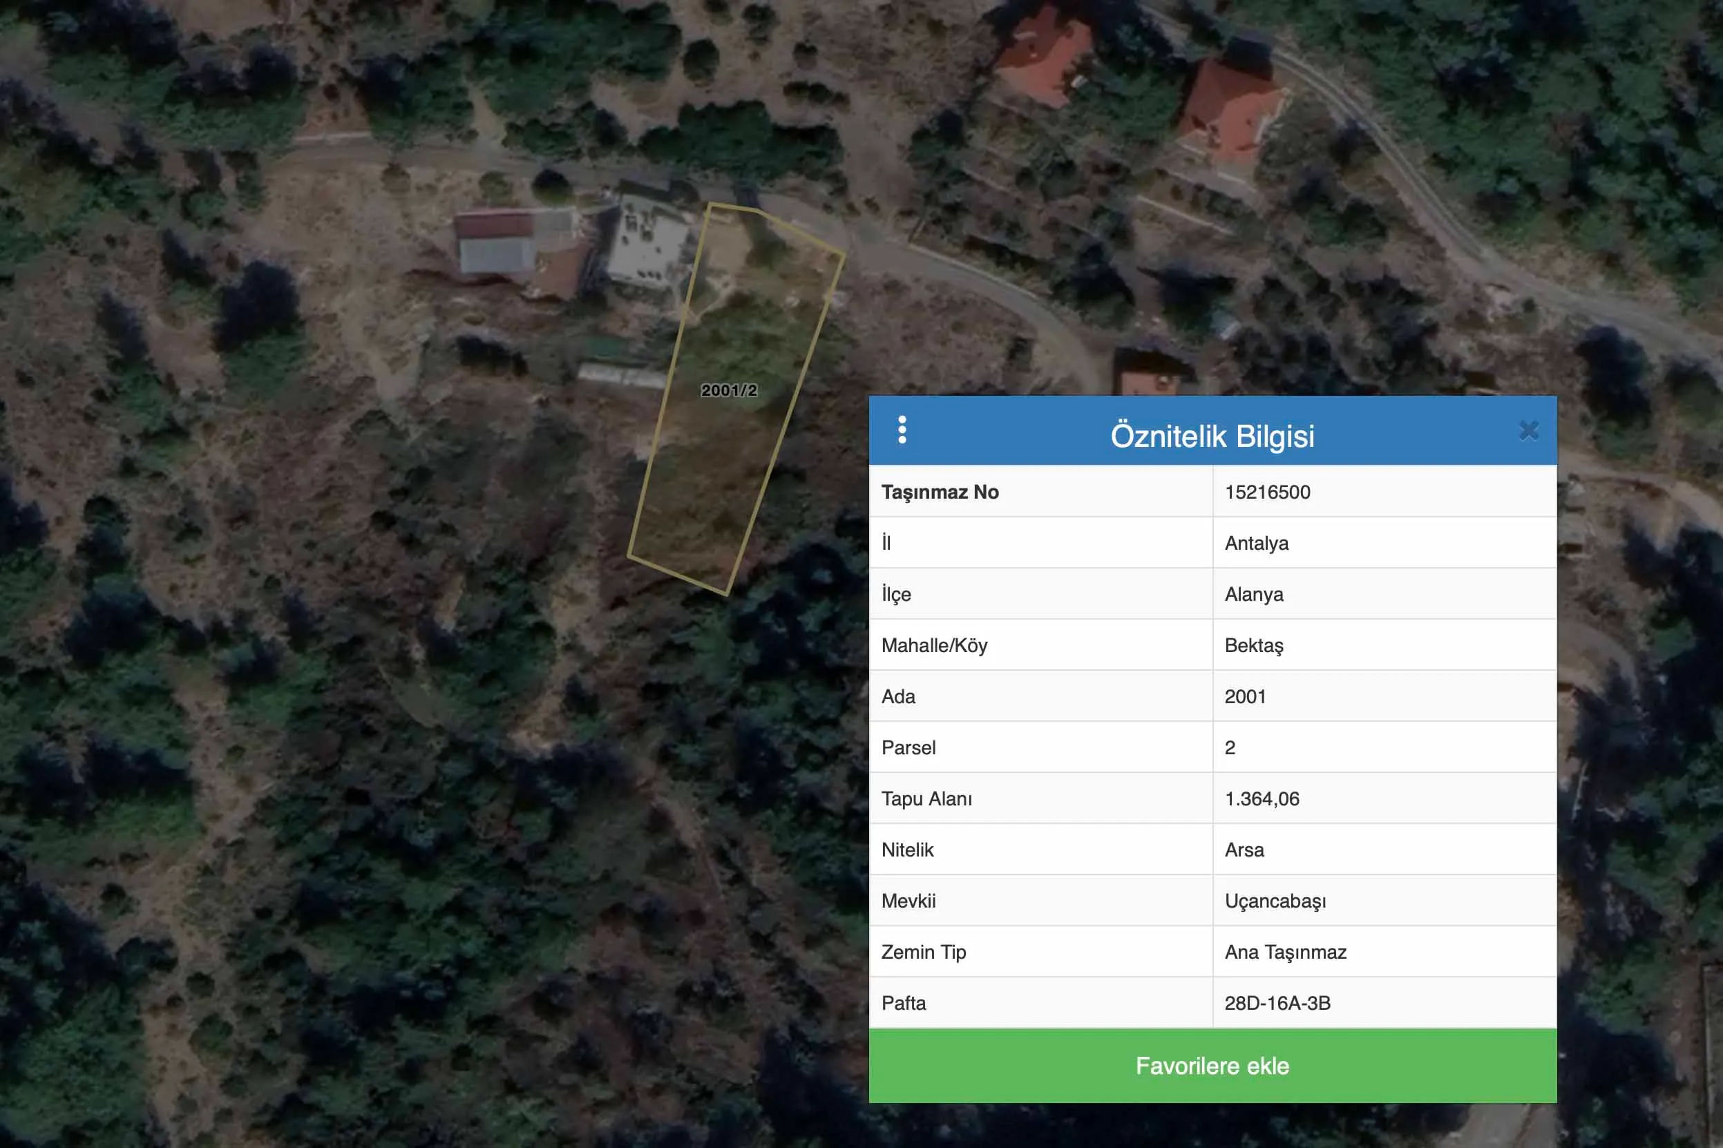Click the Alanya value in İlçe row
The image size is (1723, 1148).
pos(1254,595)
